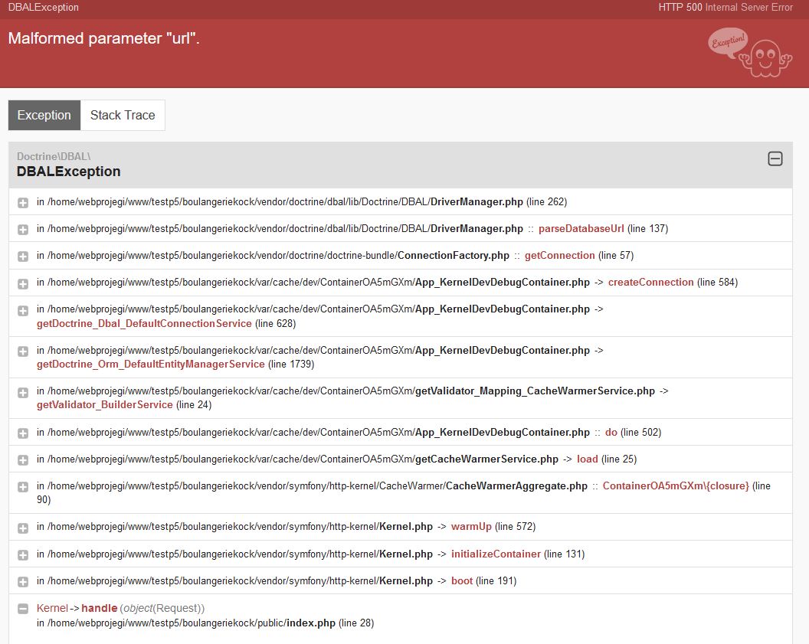Expand the warmUp stack frame
This screenshot has width=809, height=644.
[24, 526]
